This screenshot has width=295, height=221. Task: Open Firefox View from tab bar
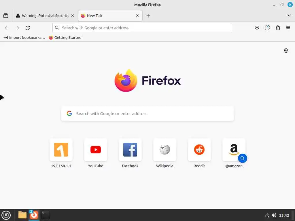6,16
